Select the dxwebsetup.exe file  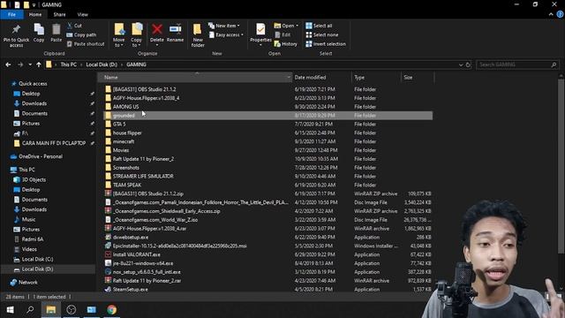[x=130, y=238]
